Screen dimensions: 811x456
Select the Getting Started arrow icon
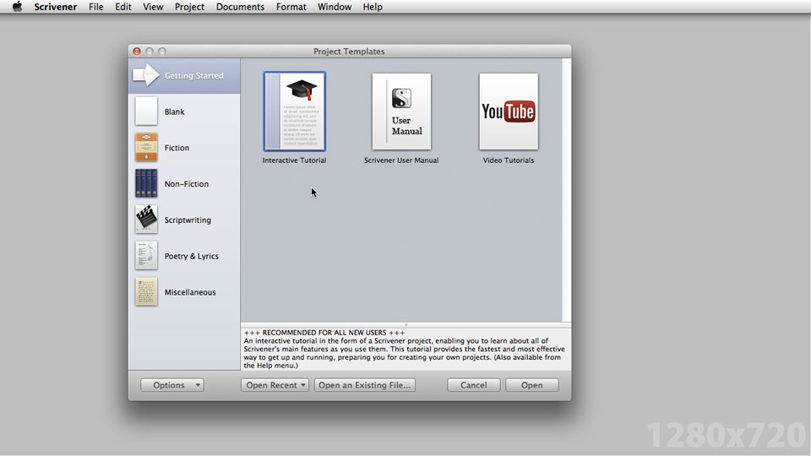(146, 75)
